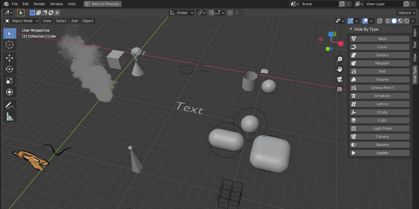Screen dimensions: 419x209
Task: Set selection mode to intersect selection
Action: point(57,13)
